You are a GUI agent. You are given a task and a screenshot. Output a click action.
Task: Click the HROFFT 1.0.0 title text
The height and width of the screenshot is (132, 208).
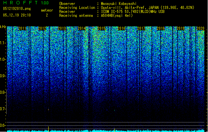click(x=26, y=3)
